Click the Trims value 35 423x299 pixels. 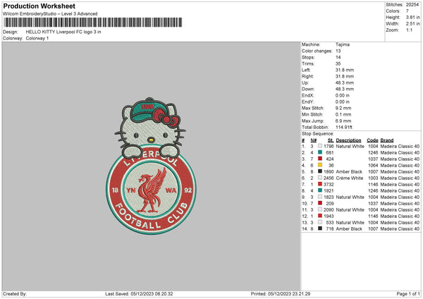point(338,63)
